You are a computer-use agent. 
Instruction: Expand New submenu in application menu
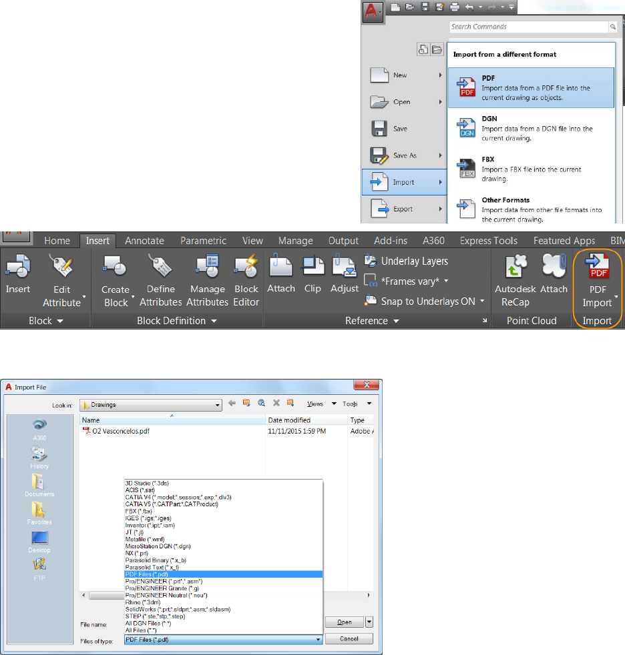(440, 75)
